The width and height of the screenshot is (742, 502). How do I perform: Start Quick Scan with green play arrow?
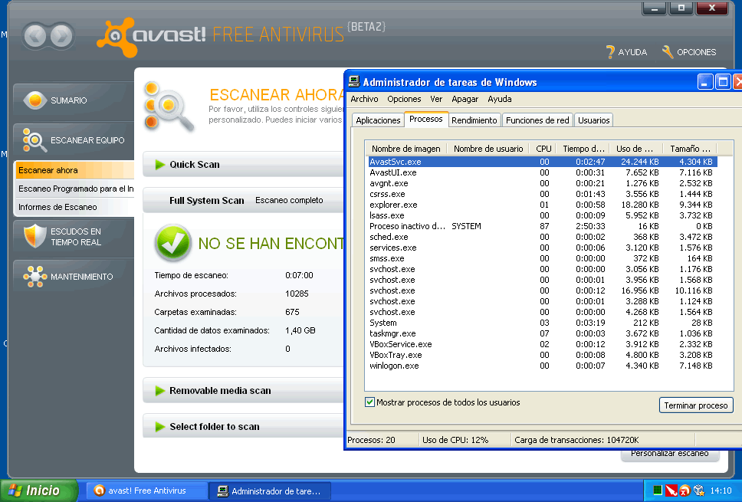point(159,165)
